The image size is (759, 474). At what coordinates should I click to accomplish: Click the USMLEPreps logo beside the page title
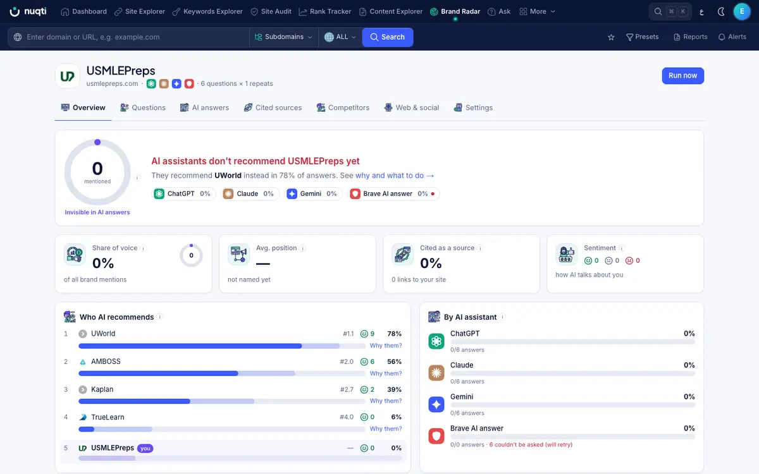68,76
